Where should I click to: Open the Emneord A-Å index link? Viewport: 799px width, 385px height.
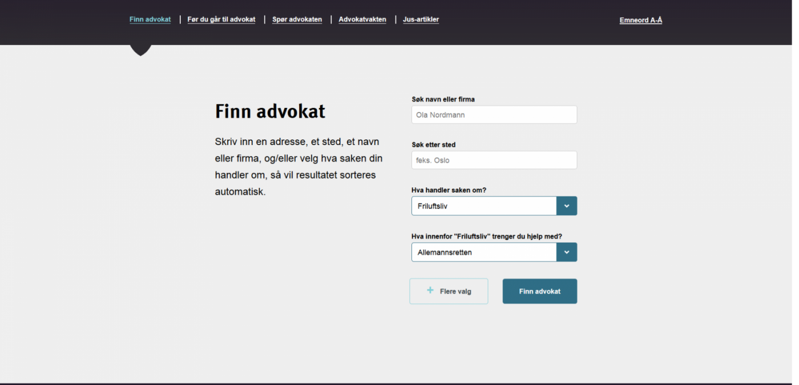point(640,20)
